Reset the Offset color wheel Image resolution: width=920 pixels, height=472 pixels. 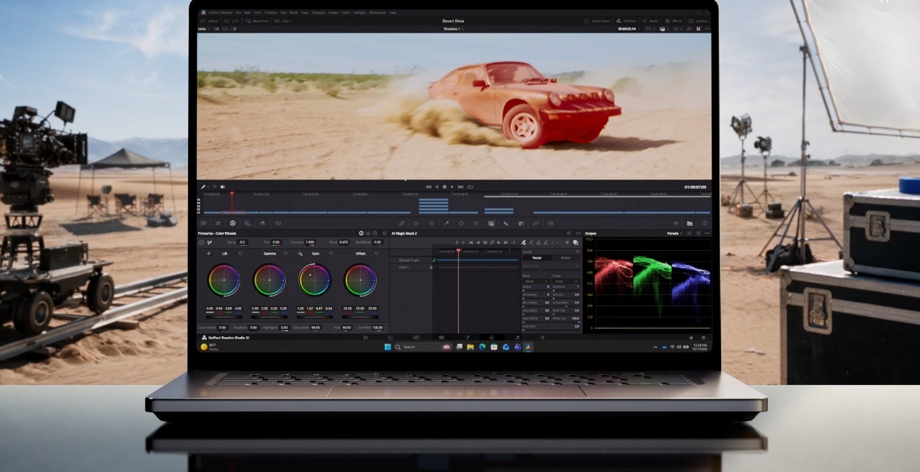376,254
